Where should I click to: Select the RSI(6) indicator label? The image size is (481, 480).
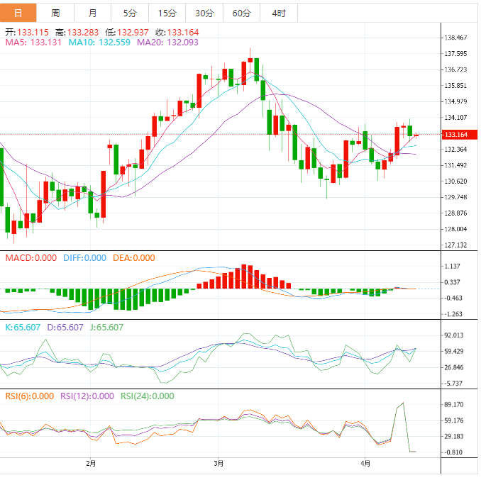point(30,396)
